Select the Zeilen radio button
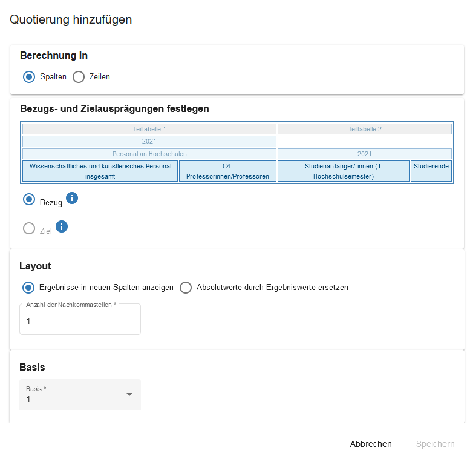 click(79, 77)
